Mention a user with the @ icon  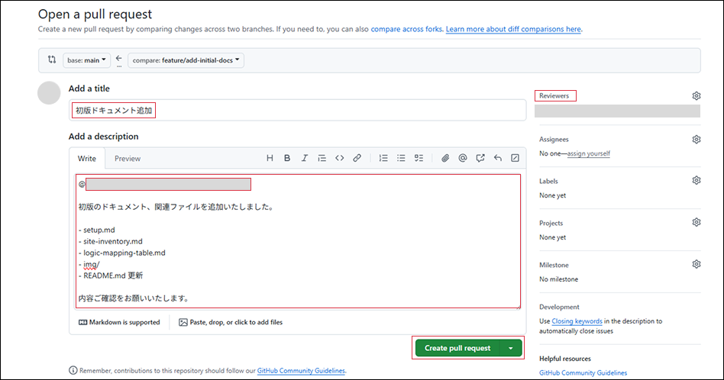click(463, 158)
